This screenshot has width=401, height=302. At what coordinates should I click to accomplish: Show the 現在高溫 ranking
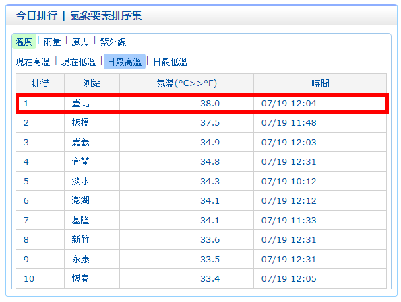[32, 62]
